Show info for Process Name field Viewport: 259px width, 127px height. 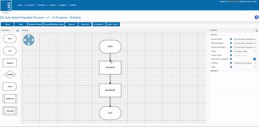pos(231,39)
